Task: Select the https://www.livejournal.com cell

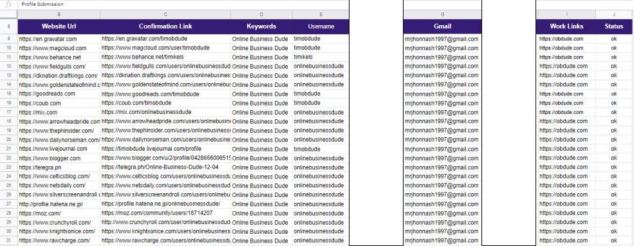Action: pyautogui.click(x=59, y=149)
